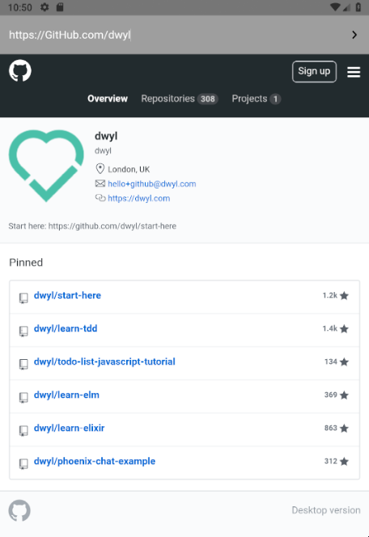Click the Sign up button

point(314,72)
